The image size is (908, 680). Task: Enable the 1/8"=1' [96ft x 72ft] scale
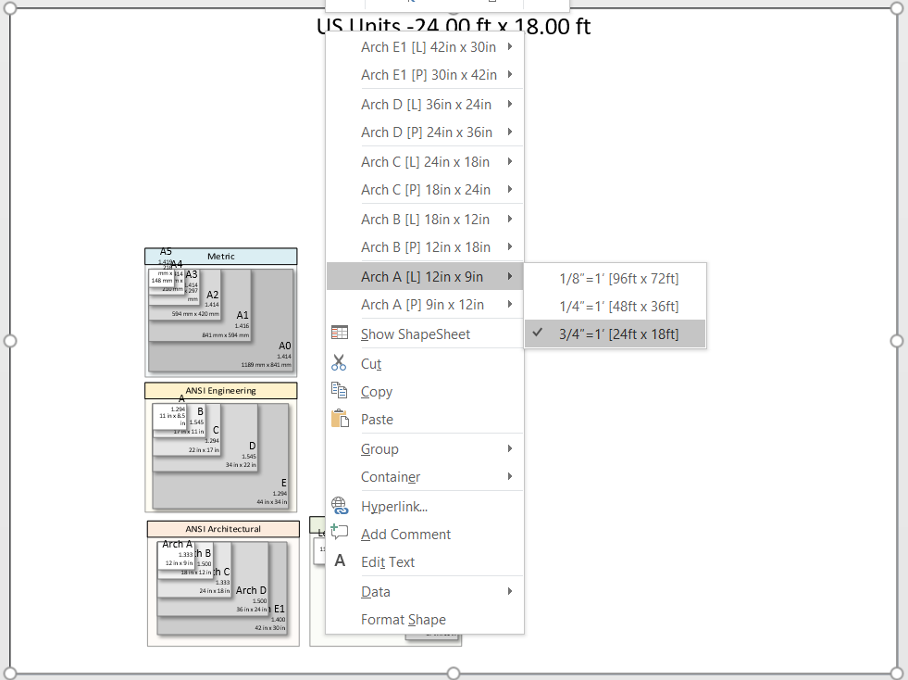point(618,278)
